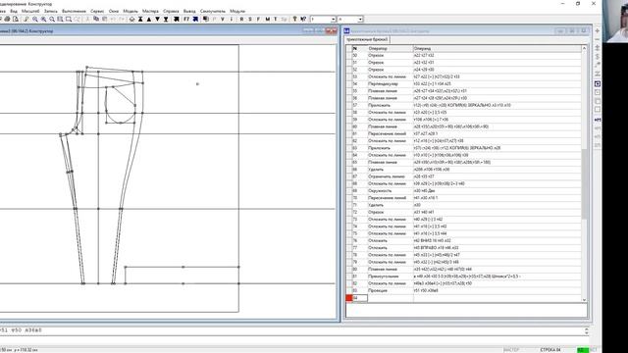Select row 54 Перпендикуляр in the table

(x=467, y=84)
